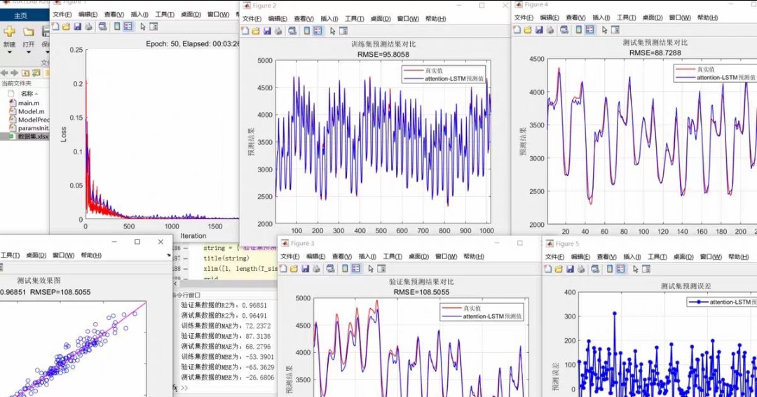Toggle Insert Legend in Figure 3 toolbar

356,269
